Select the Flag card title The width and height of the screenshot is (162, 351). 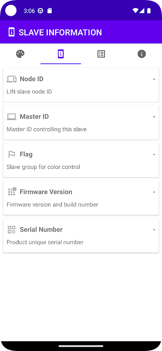(x=26, y=154)
